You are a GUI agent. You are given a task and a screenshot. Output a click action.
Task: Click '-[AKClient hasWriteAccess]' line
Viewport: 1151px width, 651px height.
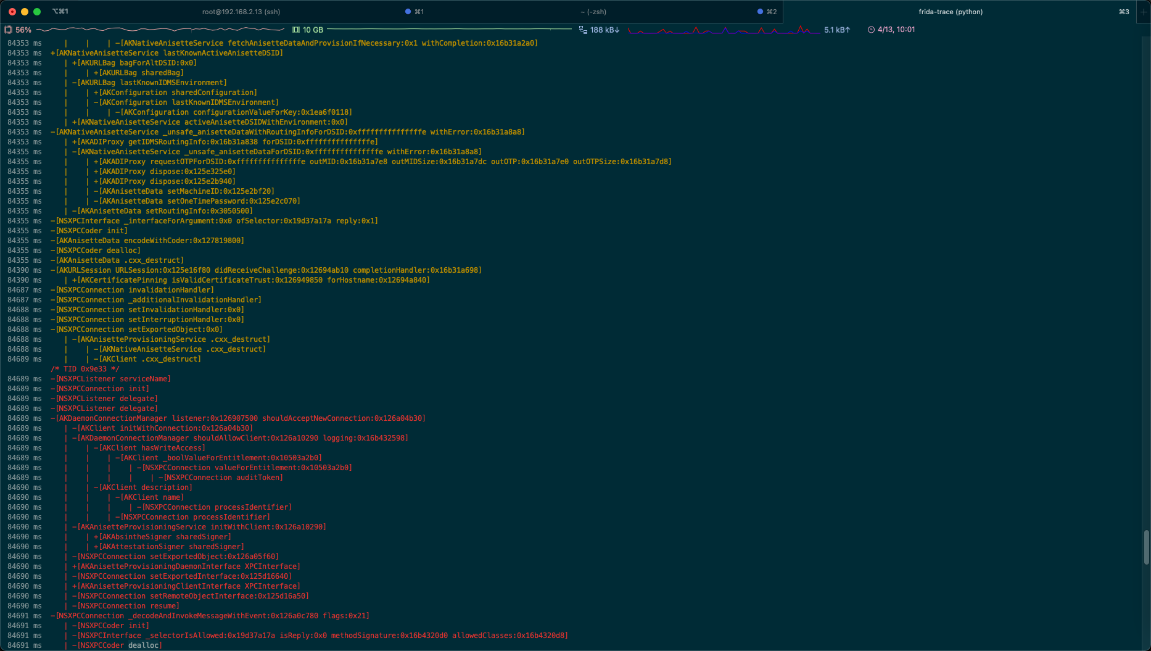(x=149, y=448)
